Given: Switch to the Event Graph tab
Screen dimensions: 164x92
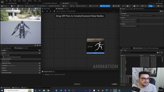Looking at the screenshot, I should coord(46,9).
